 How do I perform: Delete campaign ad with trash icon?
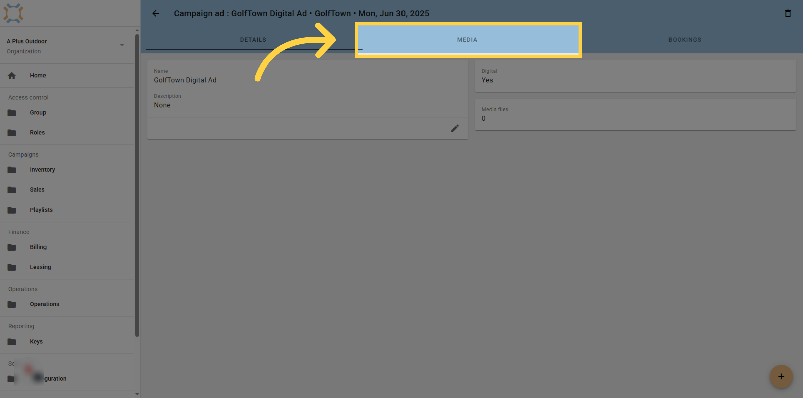click(788, 13)
